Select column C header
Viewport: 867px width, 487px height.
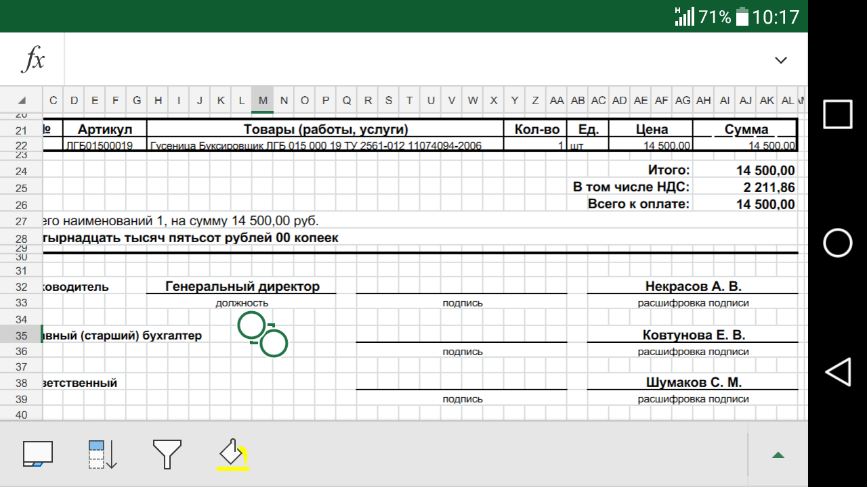(54, 100)
